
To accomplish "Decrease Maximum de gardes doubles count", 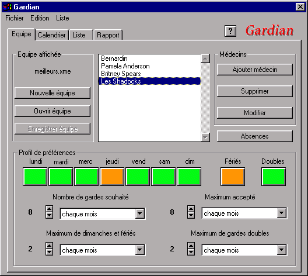I will pyautogui.click(x=191, y=252).
